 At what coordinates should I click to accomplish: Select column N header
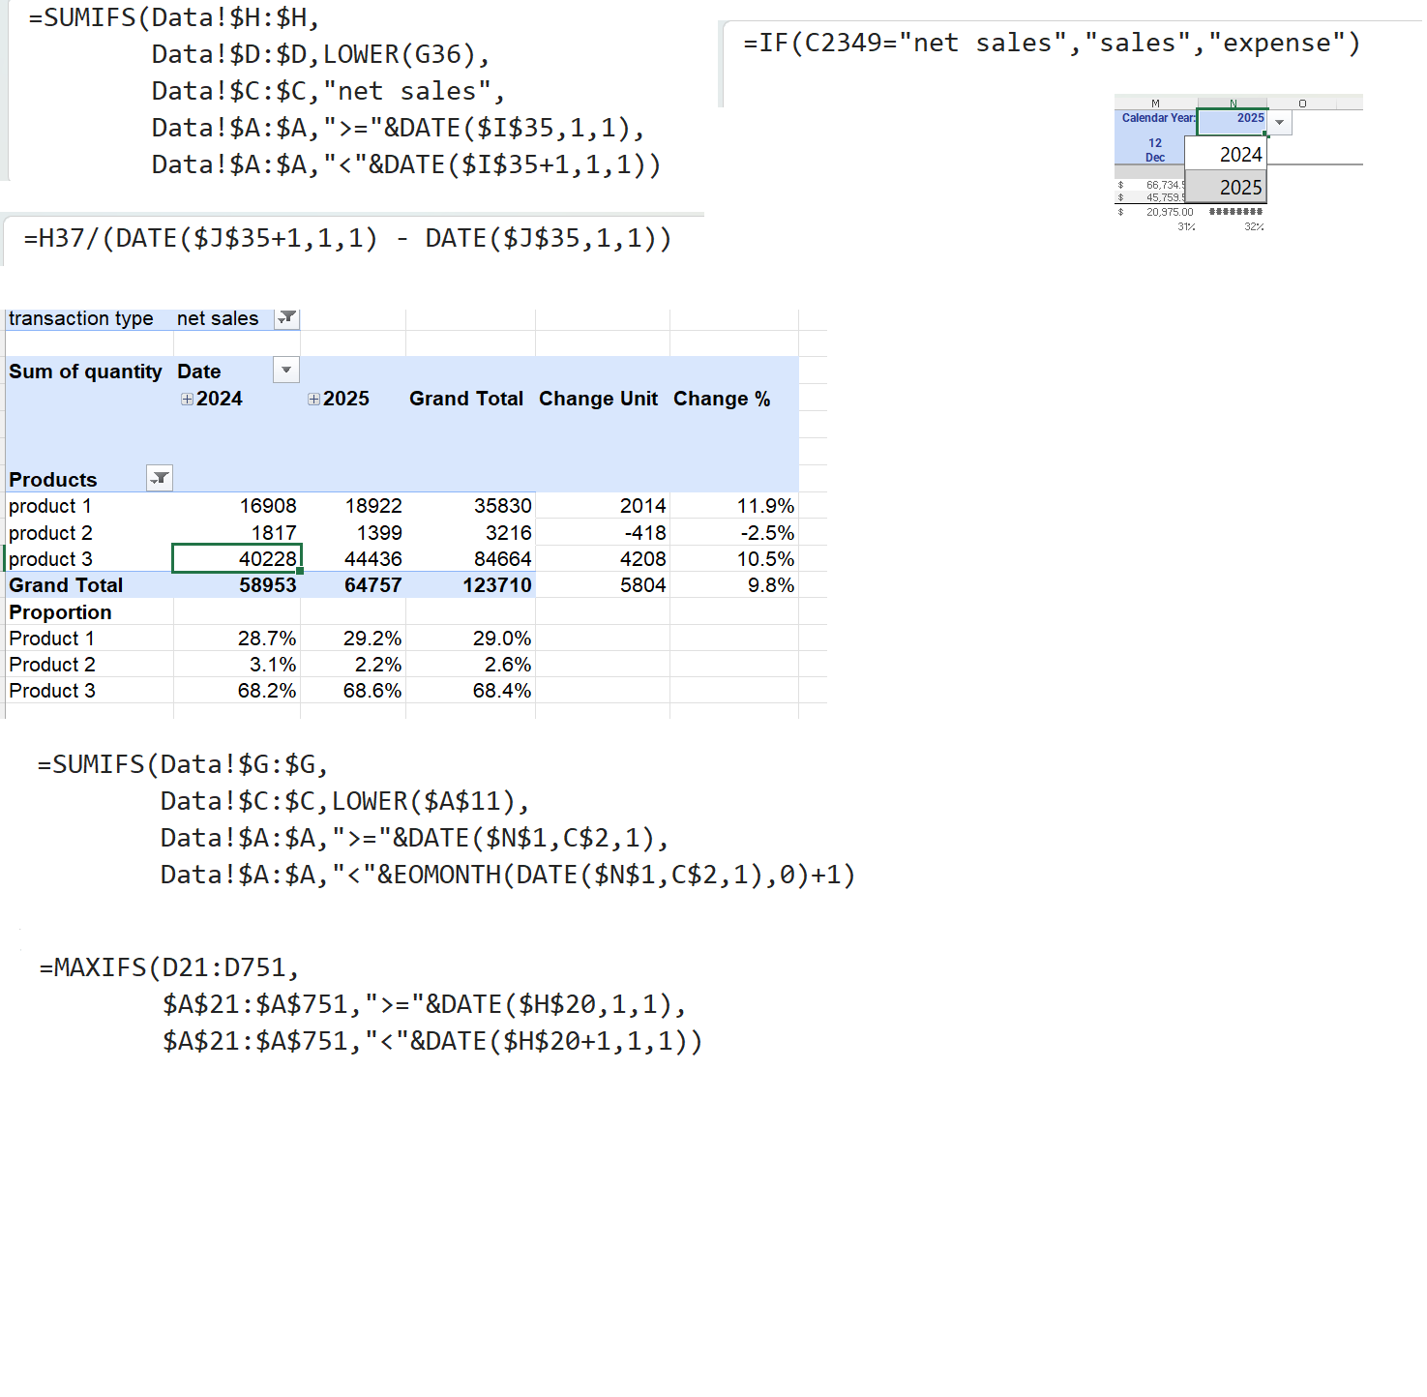click(x=1233, y=102)
